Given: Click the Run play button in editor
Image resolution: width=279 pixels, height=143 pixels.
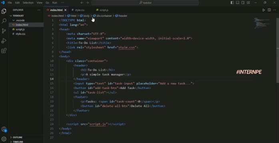Looking at the screenshot, I should [x=264, y=10].
